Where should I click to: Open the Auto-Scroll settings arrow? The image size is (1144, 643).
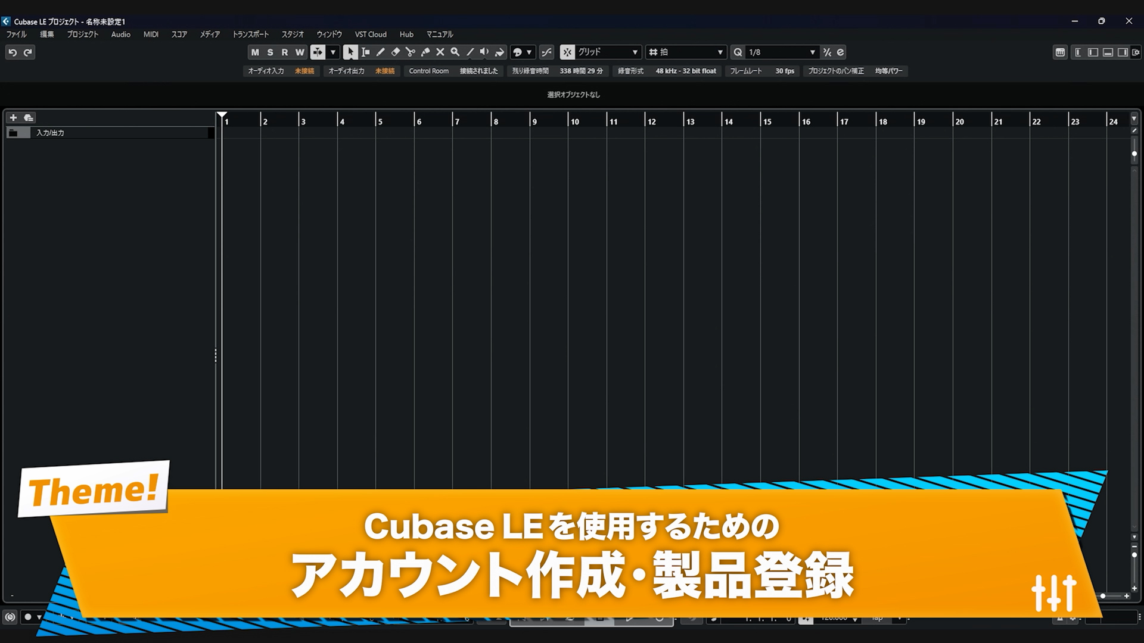coord(333,52)
